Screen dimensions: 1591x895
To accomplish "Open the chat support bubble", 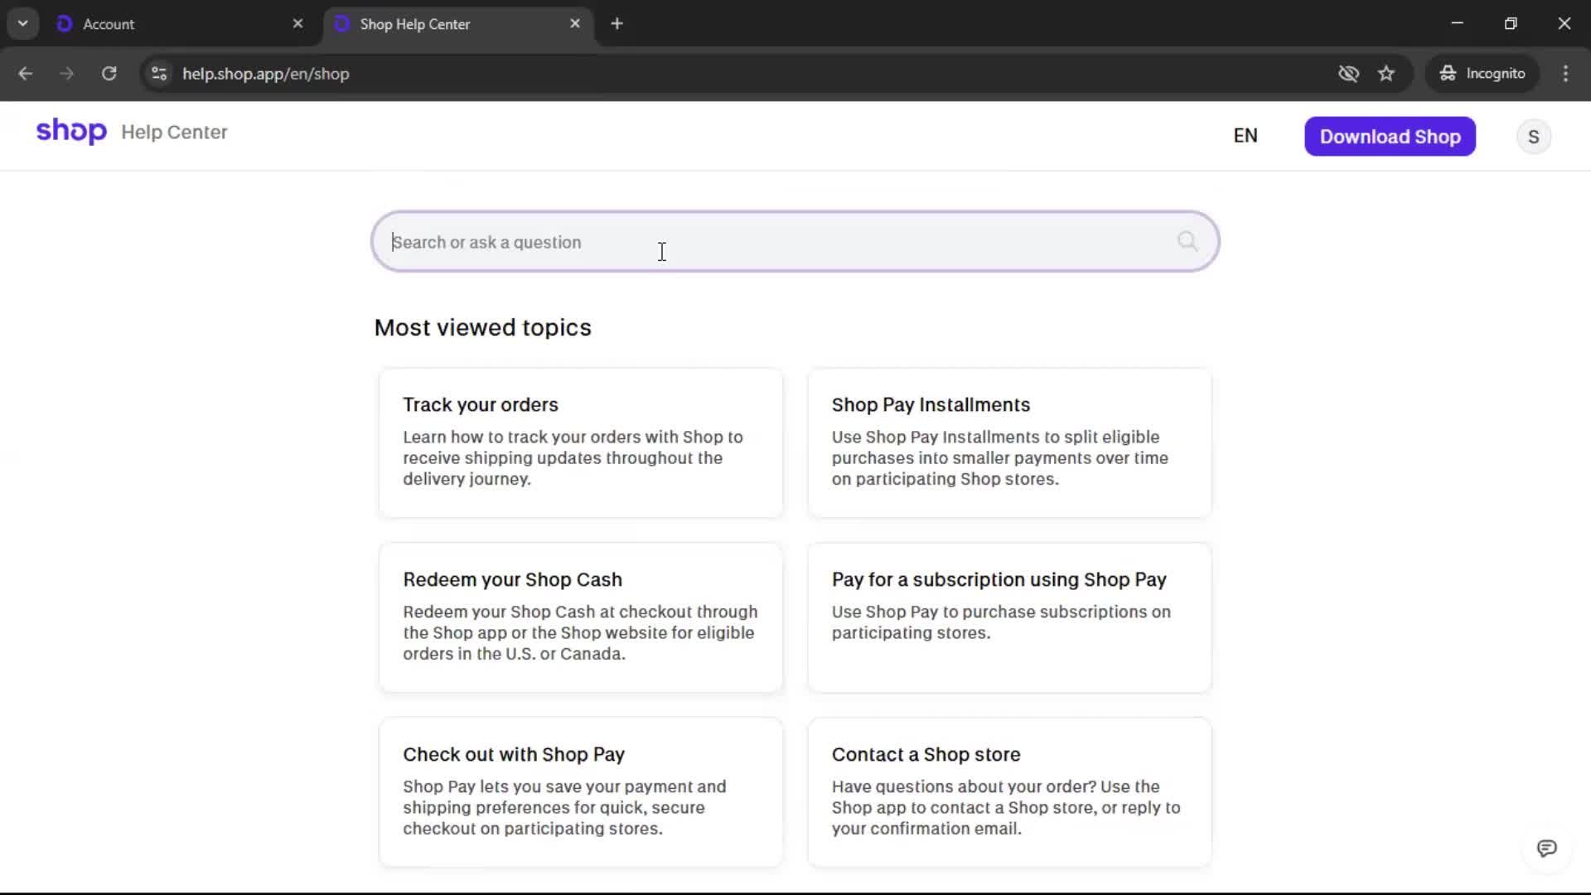I will coord(1548,849).
